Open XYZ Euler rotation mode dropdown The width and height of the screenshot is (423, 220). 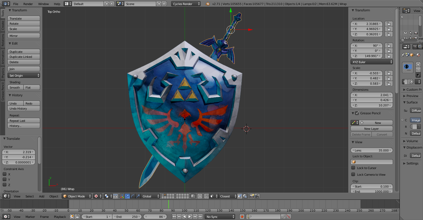(x=372, y=62)
